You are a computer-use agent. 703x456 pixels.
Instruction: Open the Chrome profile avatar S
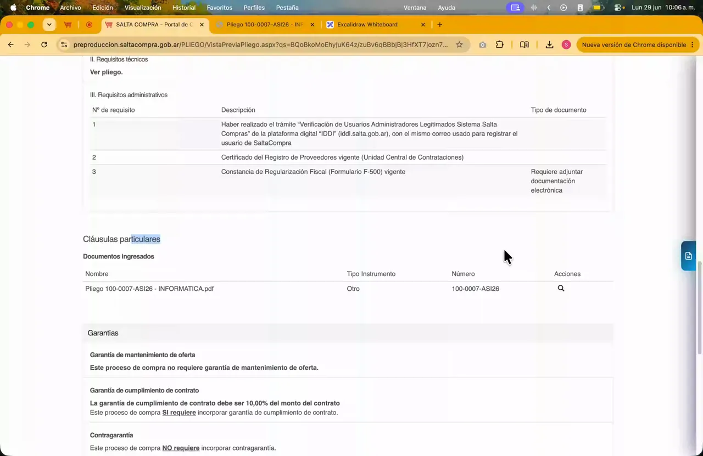click(x=566, y=44)
